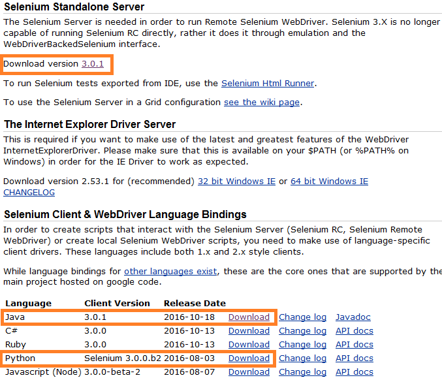
Task: Click the '2016-10-13' date in the C# row
Action: (x=189, y=331)
